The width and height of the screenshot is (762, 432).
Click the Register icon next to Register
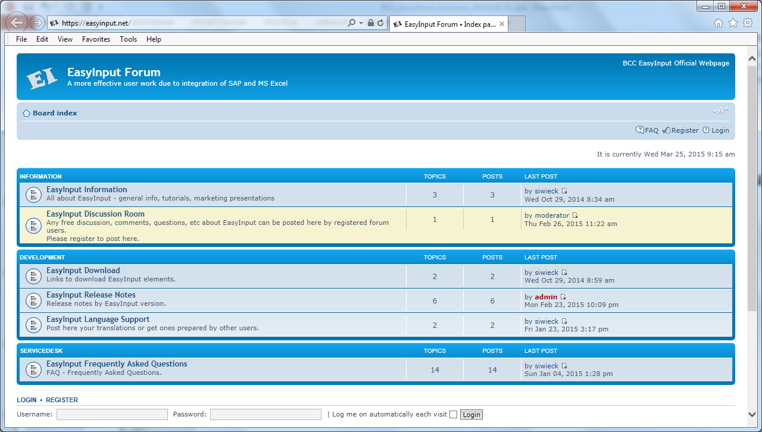coord(667,130)
